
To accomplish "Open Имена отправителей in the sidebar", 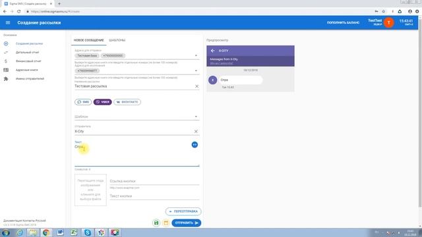I will (x=30, y=79).
